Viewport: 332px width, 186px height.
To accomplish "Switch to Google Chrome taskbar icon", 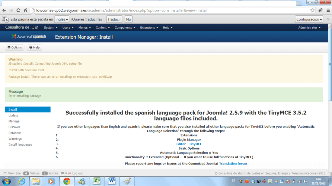I will point(67,181).
